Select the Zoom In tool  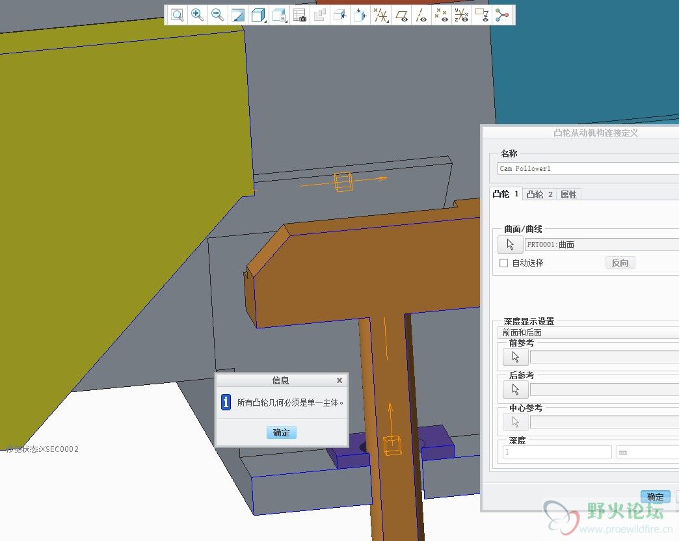coord(198,15)
